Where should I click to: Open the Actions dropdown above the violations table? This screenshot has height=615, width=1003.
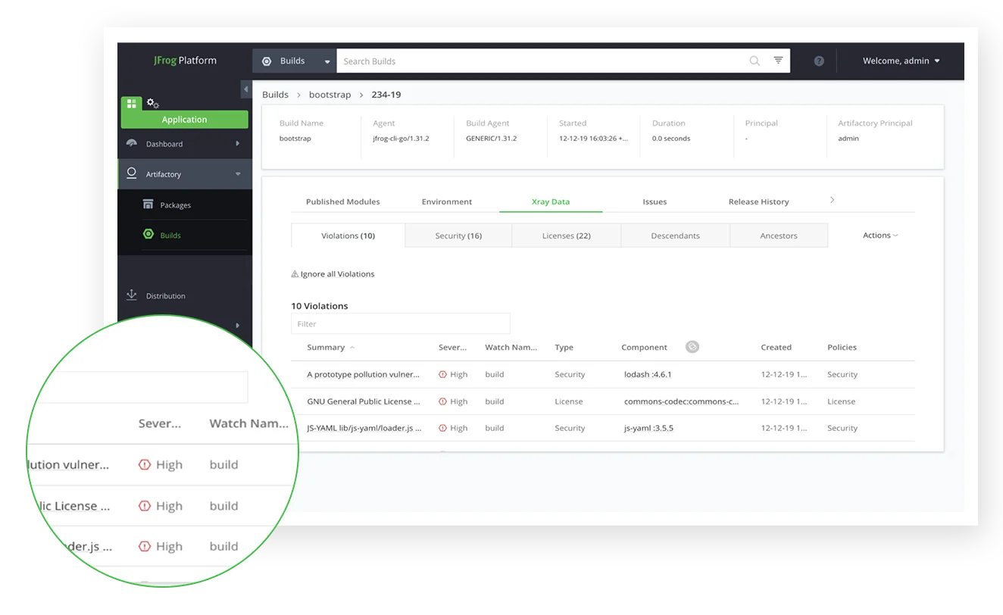click(x=880, y=235)
